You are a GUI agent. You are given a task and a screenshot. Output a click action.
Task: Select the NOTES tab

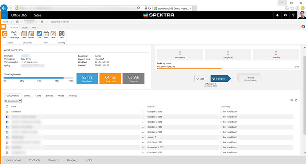click(x=61, y=96)
